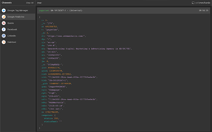Open the Quora channel label
The height and width of the screenshot is (132, 212).
[x=10, y=23]
